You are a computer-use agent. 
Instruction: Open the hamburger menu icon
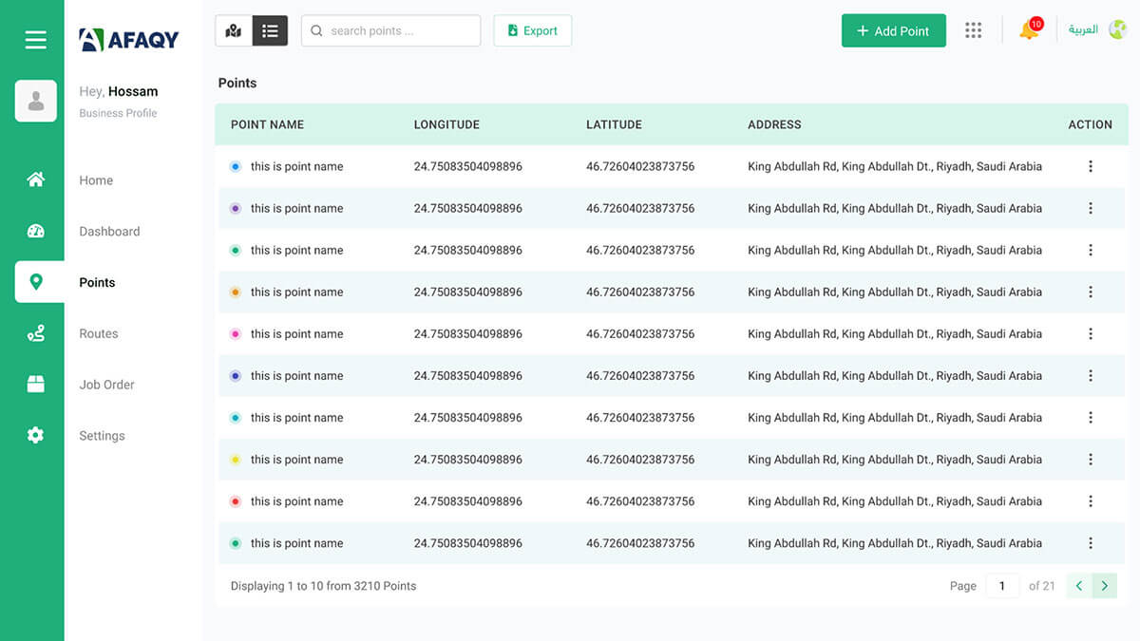36,39
